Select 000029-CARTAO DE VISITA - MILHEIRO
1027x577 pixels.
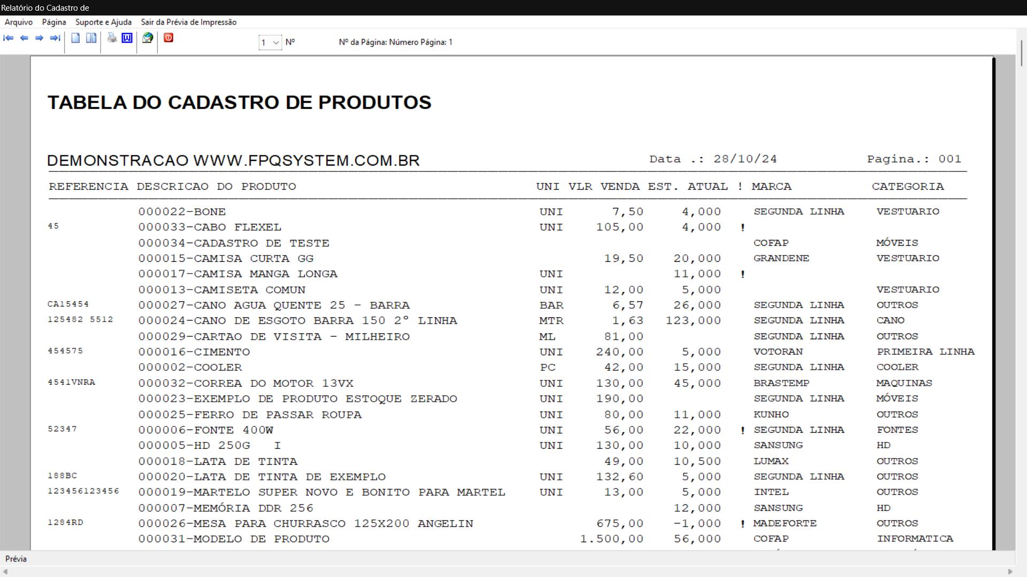(x=274, y=337)
